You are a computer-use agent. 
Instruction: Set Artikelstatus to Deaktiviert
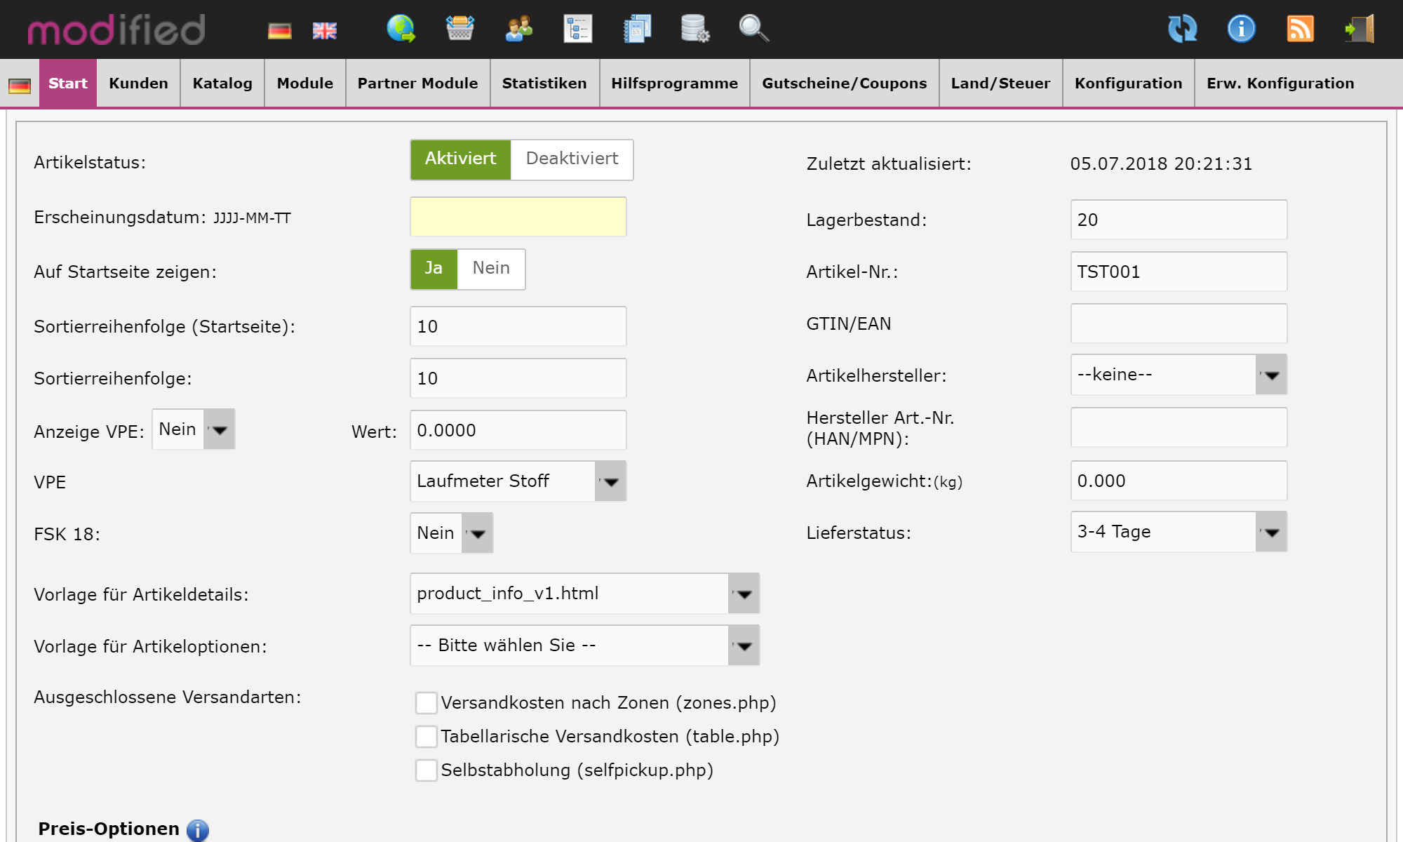tap(572, 159)
